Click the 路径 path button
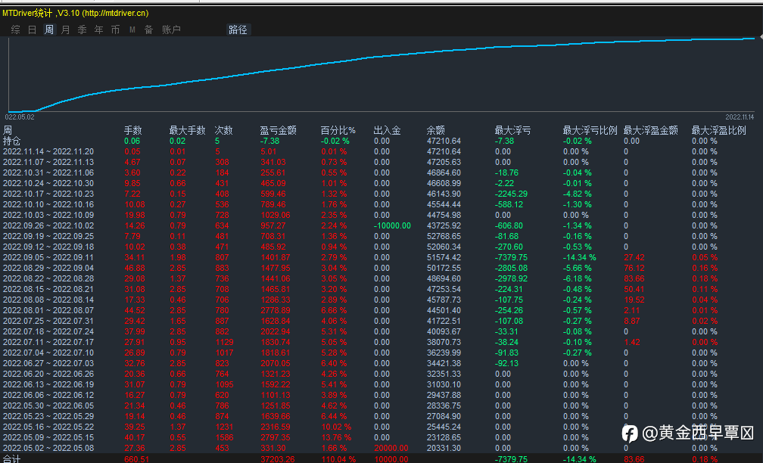Viewport: 763px width, 463px height. (238, 30)
